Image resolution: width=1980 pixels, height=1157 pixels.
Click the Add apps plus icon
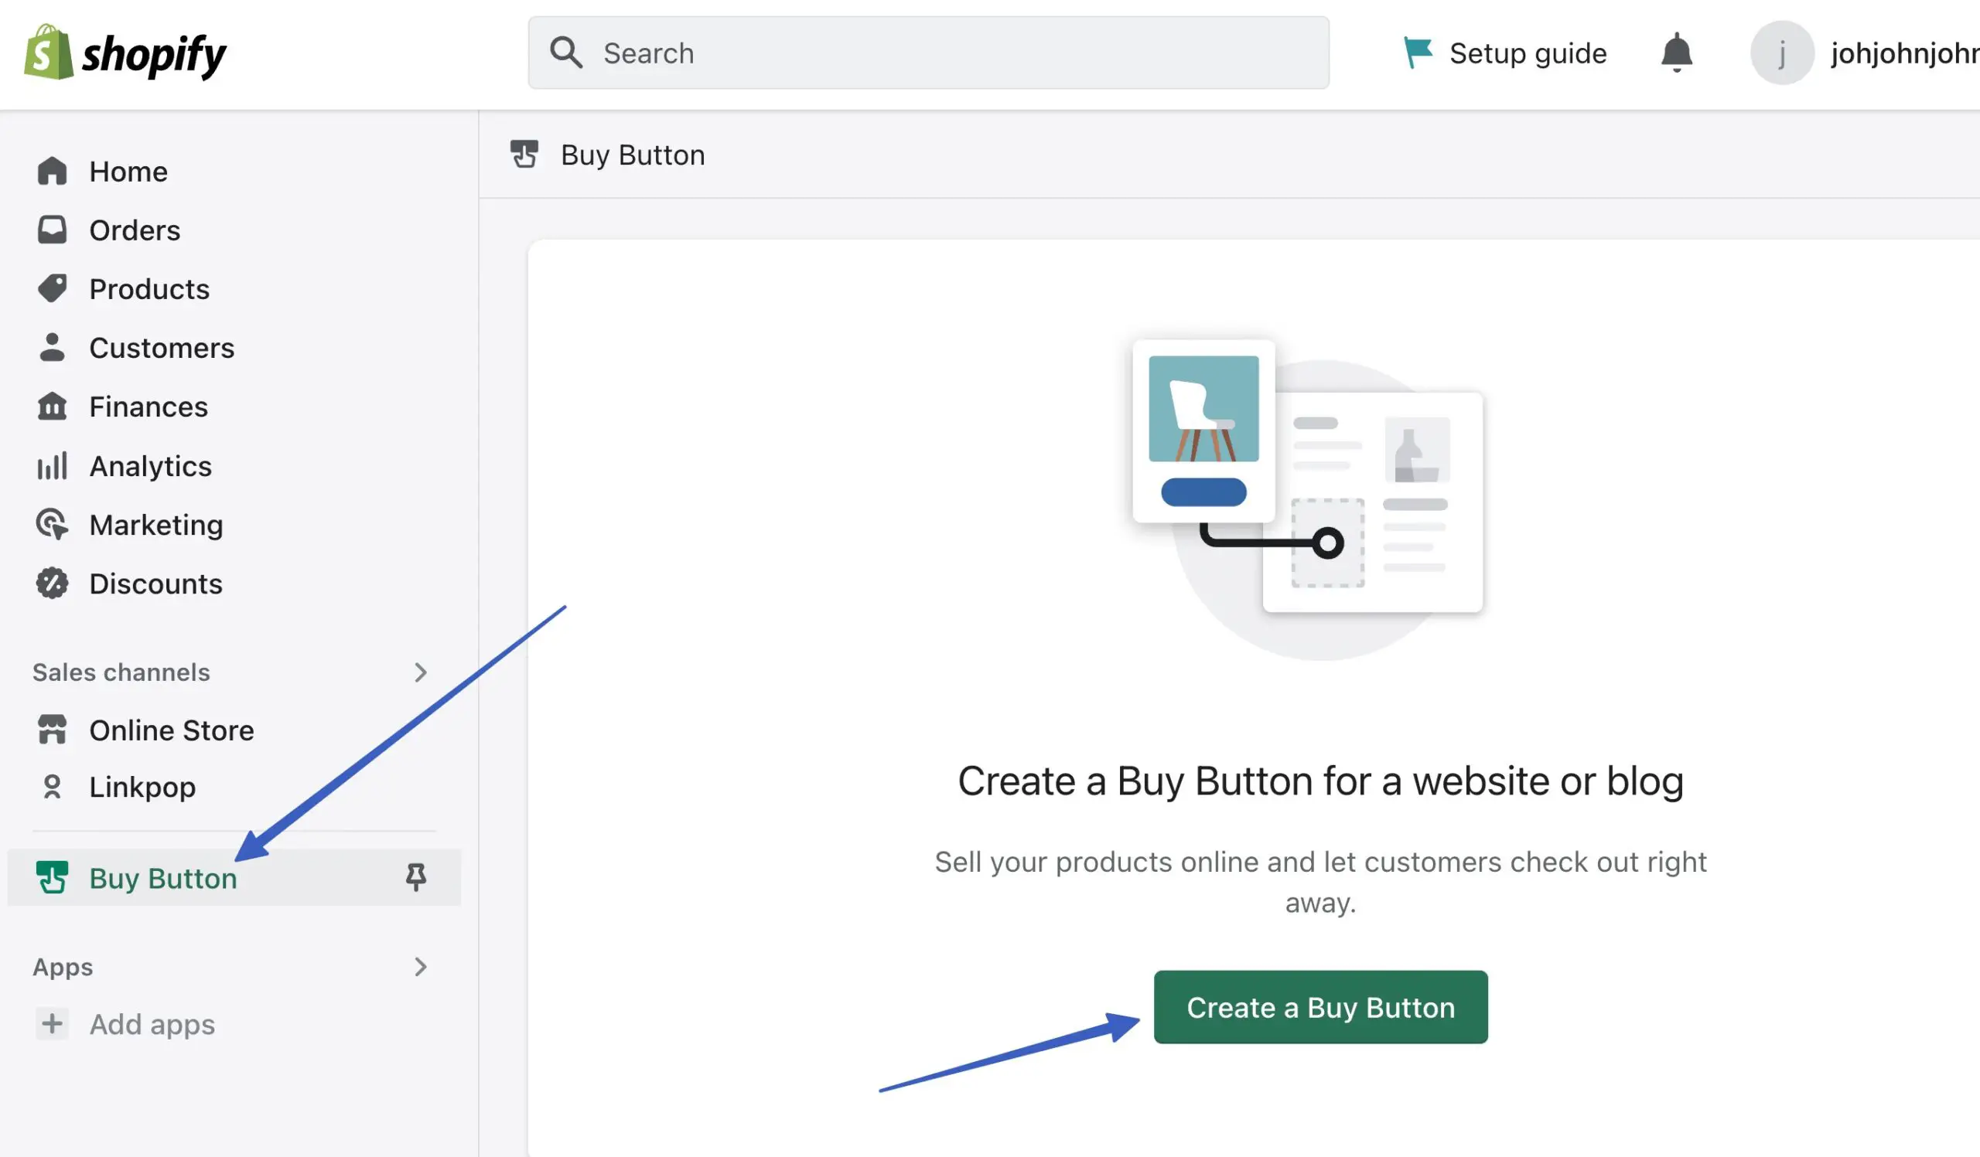[52, 1023]
